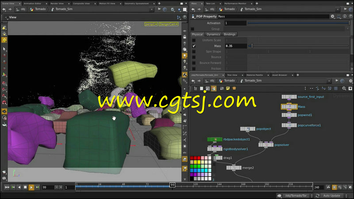Select the source_first_input node
354x199 pixels.
click(289, 97)
